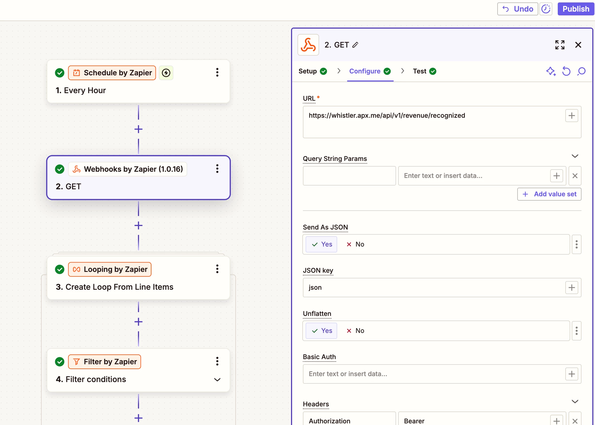The width and height of the screenshot is (595, 425).
Task: Click the Bearer header value field
Action: coord(474,419)
